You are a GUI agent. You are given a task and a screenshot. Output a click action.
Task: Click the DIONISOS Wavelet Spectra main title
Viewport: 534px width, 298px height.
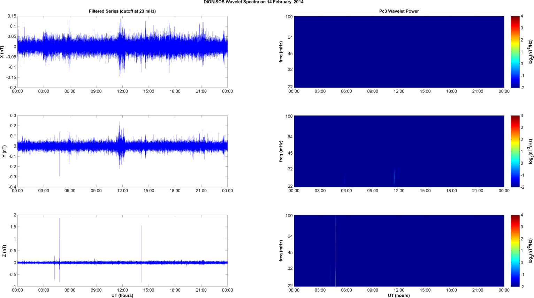tap(253, 2)
